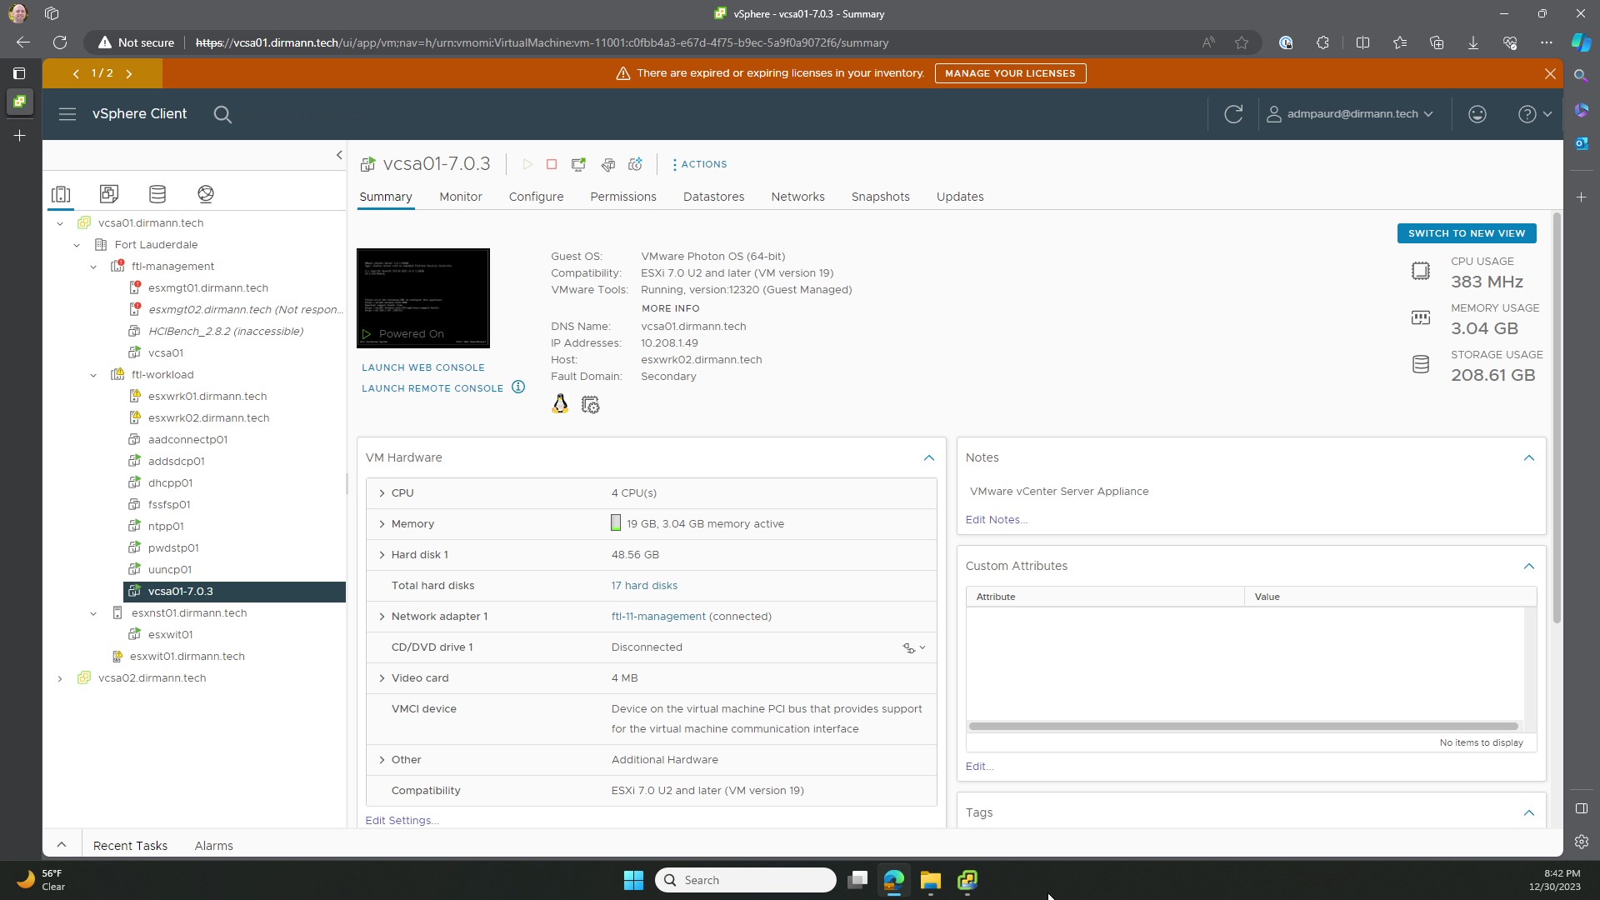Collapse the ftl-workload cluster node
1600x900 pixels.
[x=93, y=375]
